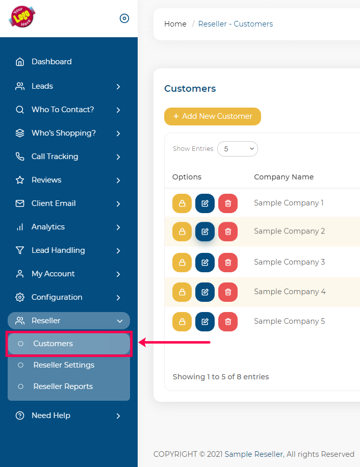Click the Home breadcrumb link
The image size is (360, 467).
point(175,24)
